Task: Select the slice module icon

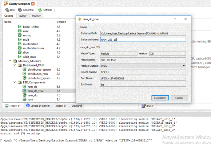Action: point(20,52)
